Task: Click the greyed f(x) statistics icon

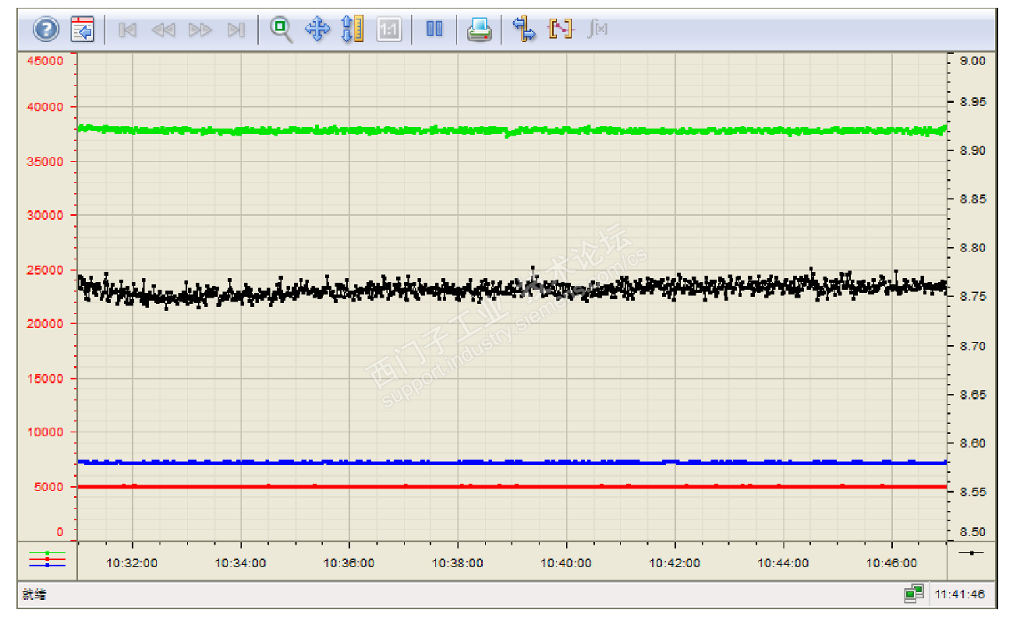Action: click(x=597, y=30)
